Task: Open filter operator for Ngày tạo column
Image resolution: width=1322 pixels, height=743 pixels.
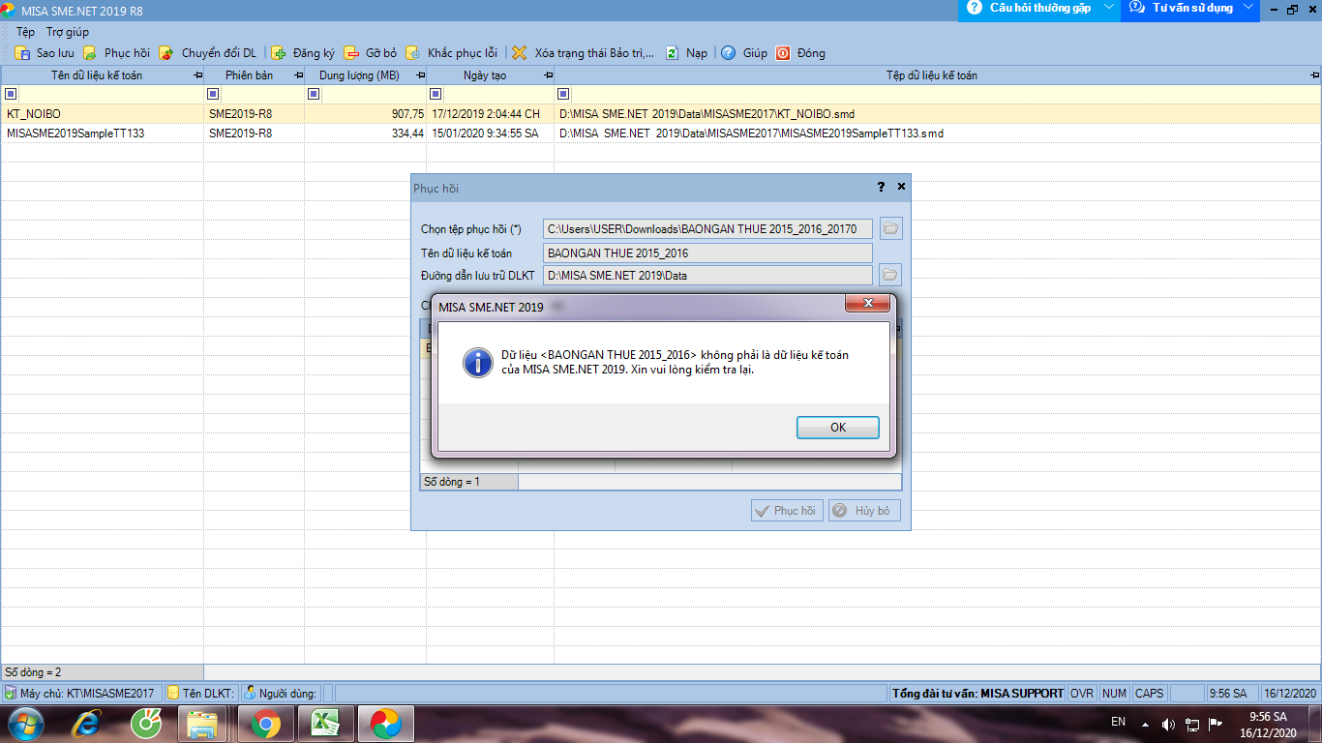Action: 436,94
